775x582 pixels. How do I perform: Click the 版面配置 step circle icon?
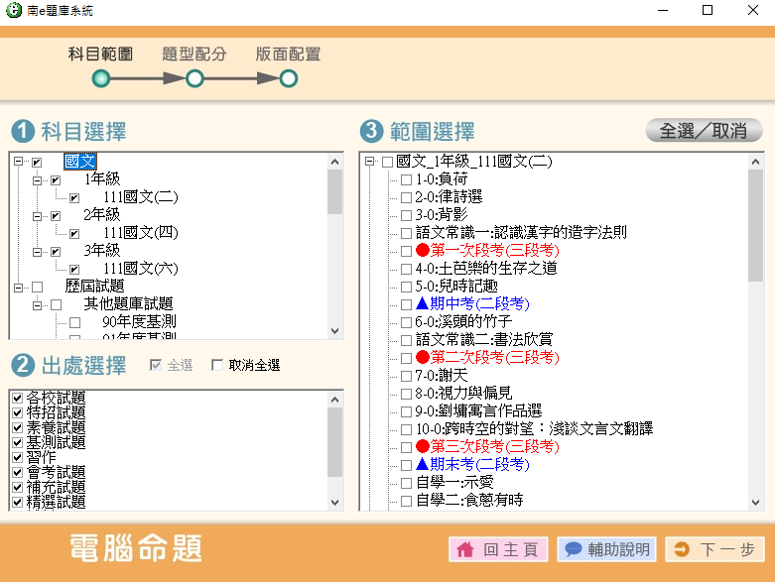[288, 79]
